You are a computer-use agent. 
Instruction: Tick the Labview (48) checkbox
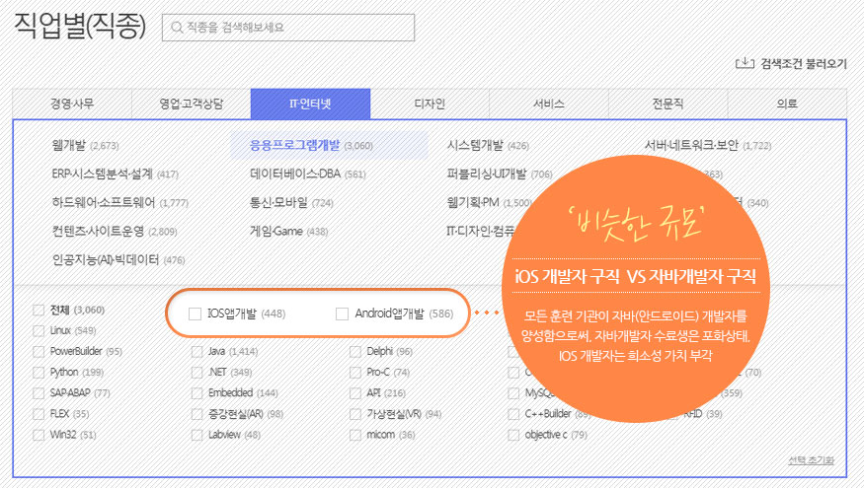click(196, 435)
